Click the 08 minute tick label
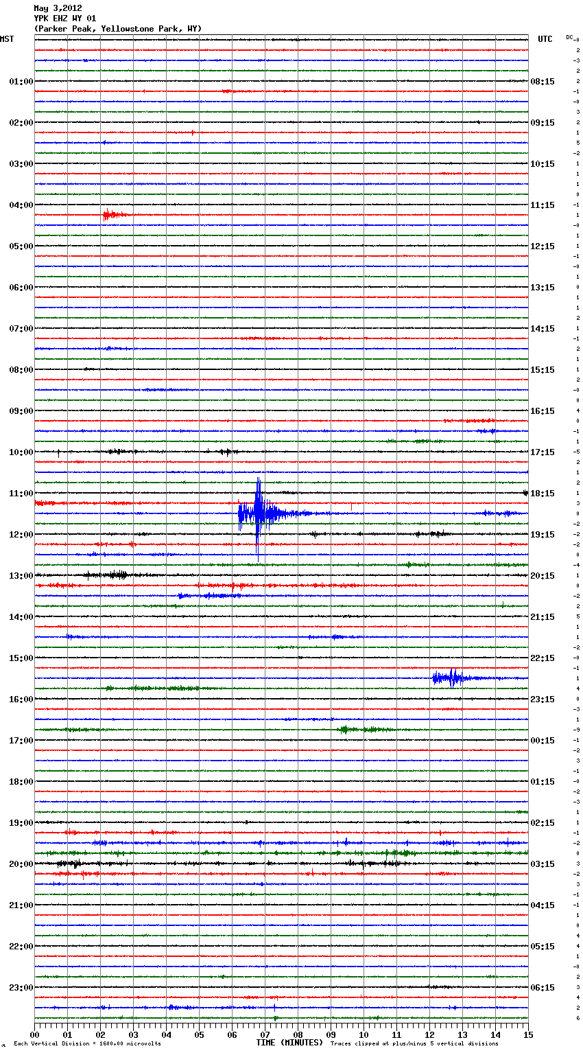Viewport: 583px width, 1053px height. point(298,1034)
